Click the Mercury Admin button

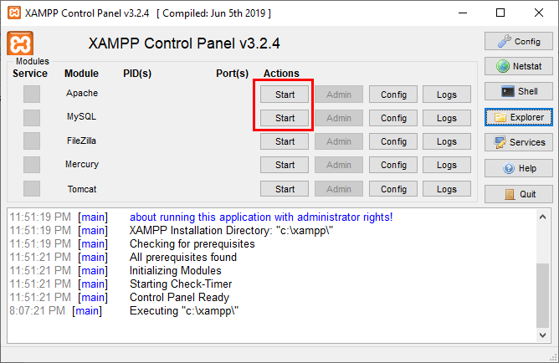pos(339,165)
